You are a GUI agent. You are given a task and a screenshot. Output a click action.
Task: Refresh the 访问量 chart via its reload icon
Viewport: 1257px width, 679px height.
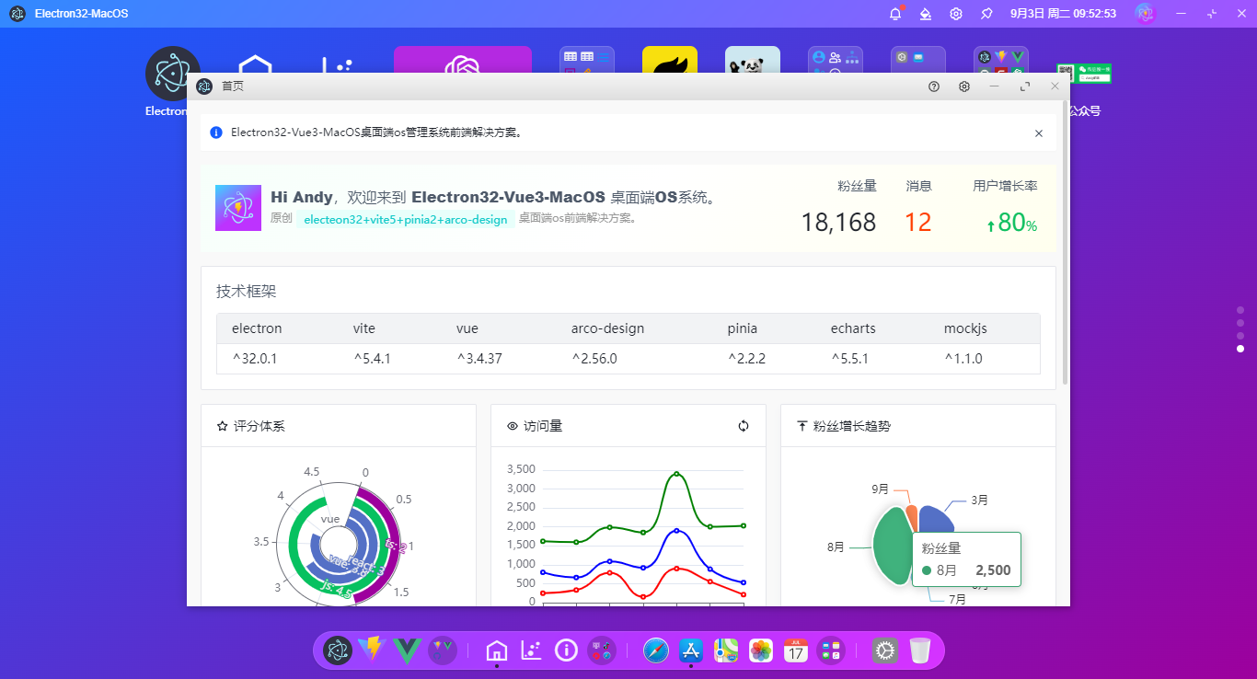pos(744,426)
